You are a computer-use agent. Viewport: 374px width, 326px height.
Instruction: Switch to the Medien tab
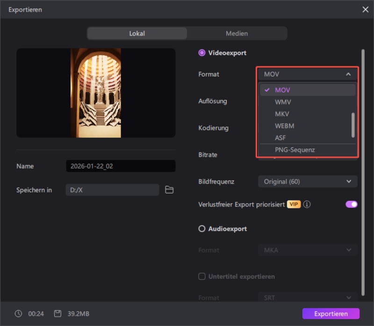pyautogui.click(x=237, y=33)
